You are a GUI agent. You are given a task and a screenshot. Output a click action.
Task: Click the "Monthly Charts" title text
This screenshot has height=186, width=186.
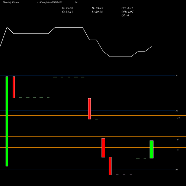click(11, 2)
